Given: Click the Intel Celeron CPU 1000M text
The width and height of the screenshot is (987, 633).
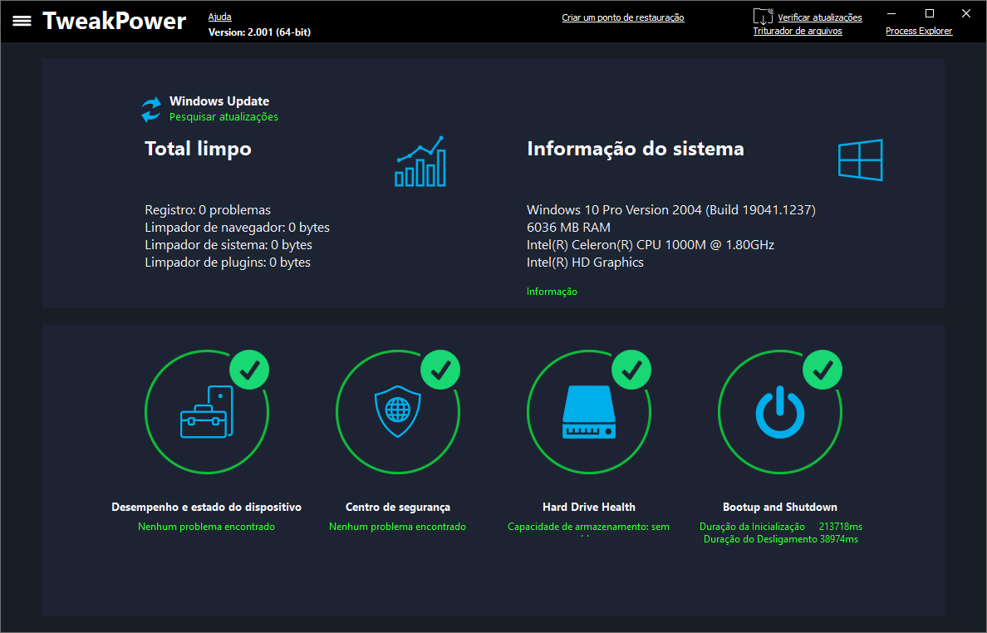Looking at the screenshot, I should click(x=651, y=245).
